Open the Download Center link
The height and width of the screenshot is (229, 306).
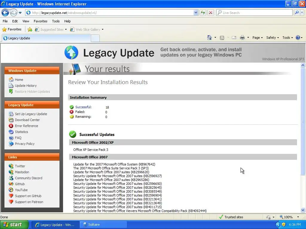(27, 120)
